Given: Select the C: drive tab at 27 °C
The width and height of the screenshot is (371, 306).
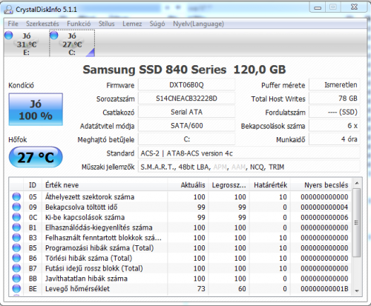Looking at the screenshot, I should (x=72, y=44).
